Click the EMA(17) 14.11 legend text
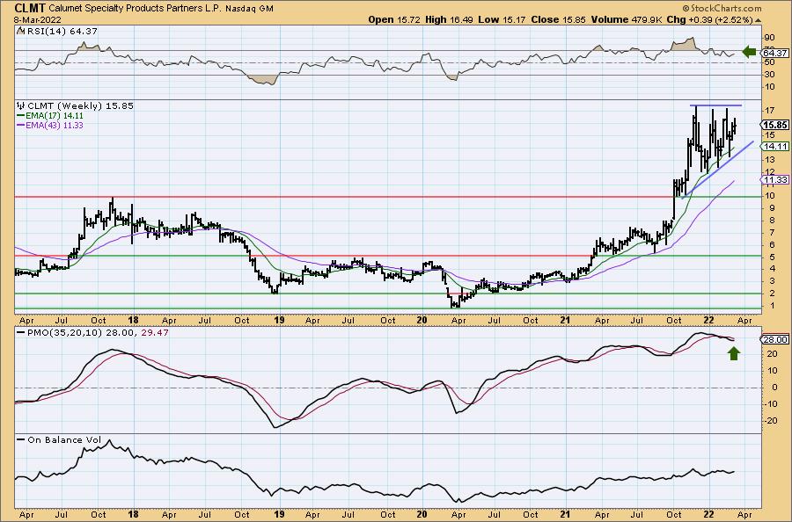This screenshot has width=792, height=522. [x=55, y=115]
